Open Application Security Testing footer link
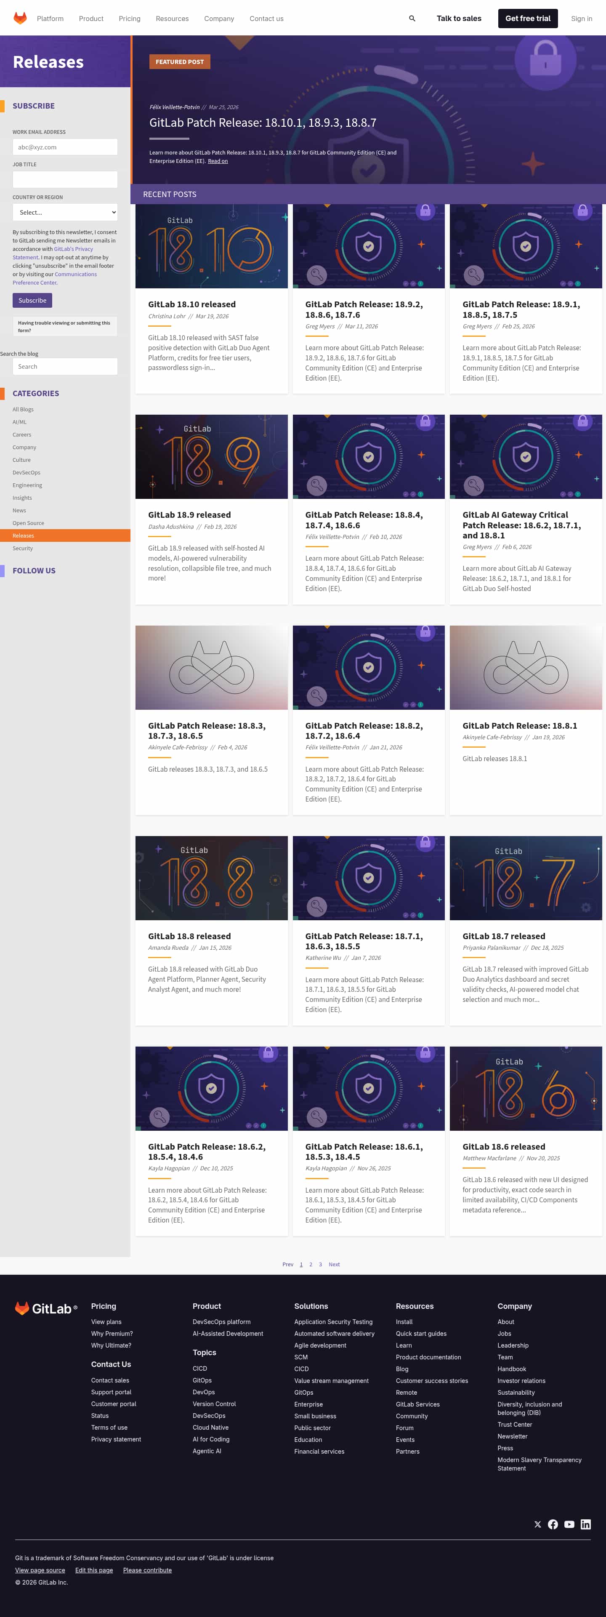Viewport: 606px width, 1617px height. [333, 1321]
